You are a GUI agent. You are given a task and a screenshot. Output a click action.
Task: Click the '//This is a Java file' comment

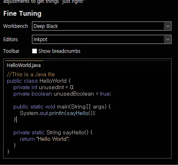(x=31, y=74)
